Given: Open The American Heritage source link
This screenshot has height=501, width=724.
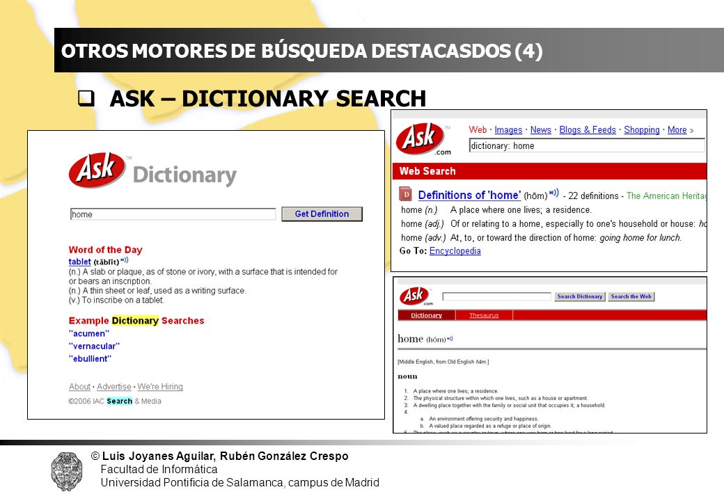Looking at the screenshot, I should pos(666,196).
